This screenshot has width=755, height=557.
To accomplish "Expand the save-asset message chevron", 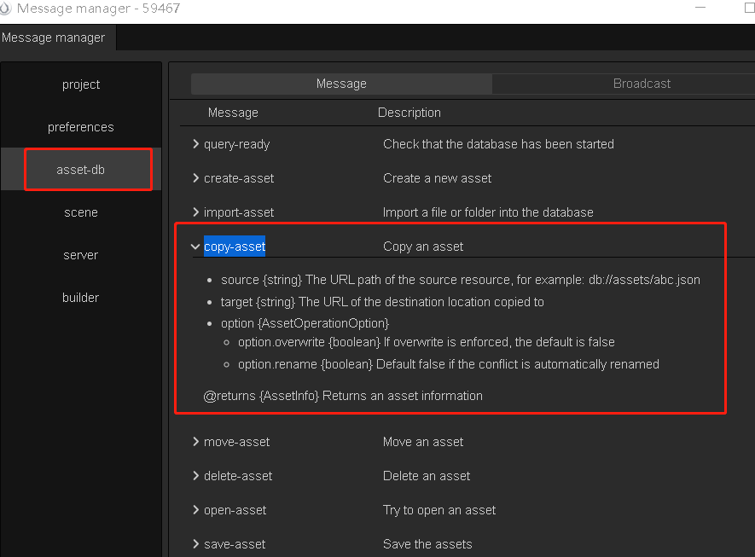I will pyautogui.click(x=196, y=544).
